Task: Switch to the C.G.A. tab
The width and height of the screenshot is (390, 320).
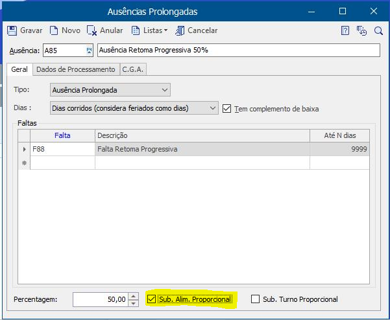Action: [133, 69]
